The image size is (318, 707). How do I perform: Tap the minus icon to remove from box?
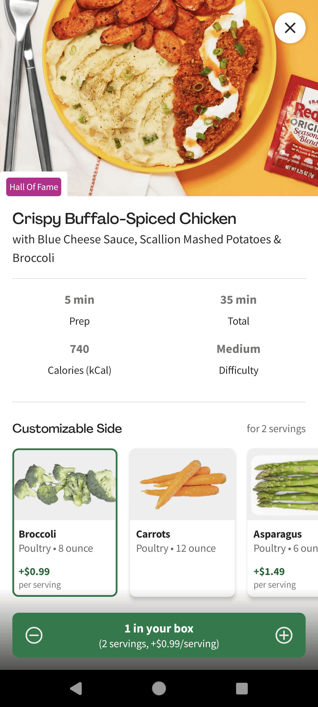click(x=34, y=635)
